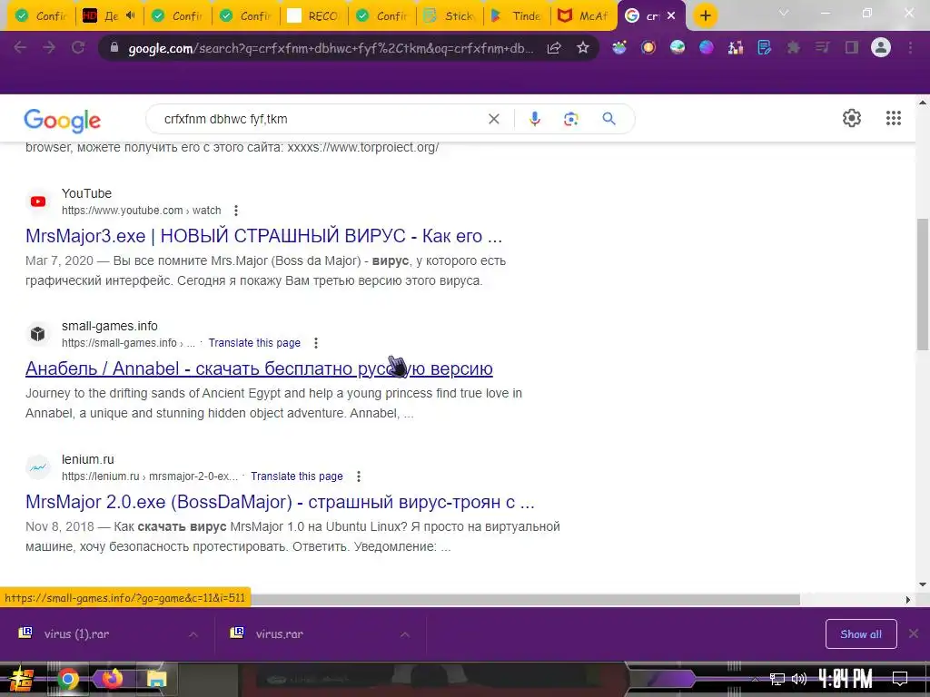Click the scroll down arrow

pos(923,584)
